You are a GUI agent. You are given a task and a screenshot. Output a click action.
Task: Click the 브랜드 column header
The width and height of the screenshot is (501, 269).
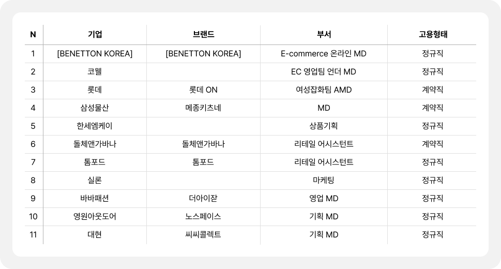(203, 35)
